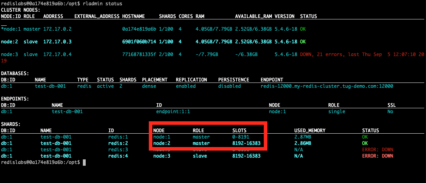Click 'ERROR: DOWN' status of redis:3
The height and width of the screenshot is (183, 426).
[378, 150]
